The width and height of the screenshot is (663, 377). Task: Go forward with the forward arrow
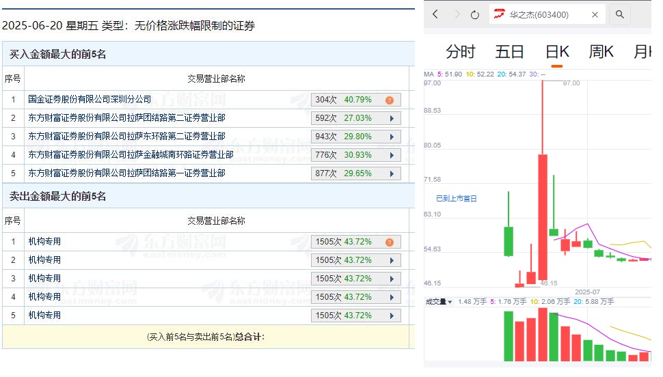tap(457, 14)
